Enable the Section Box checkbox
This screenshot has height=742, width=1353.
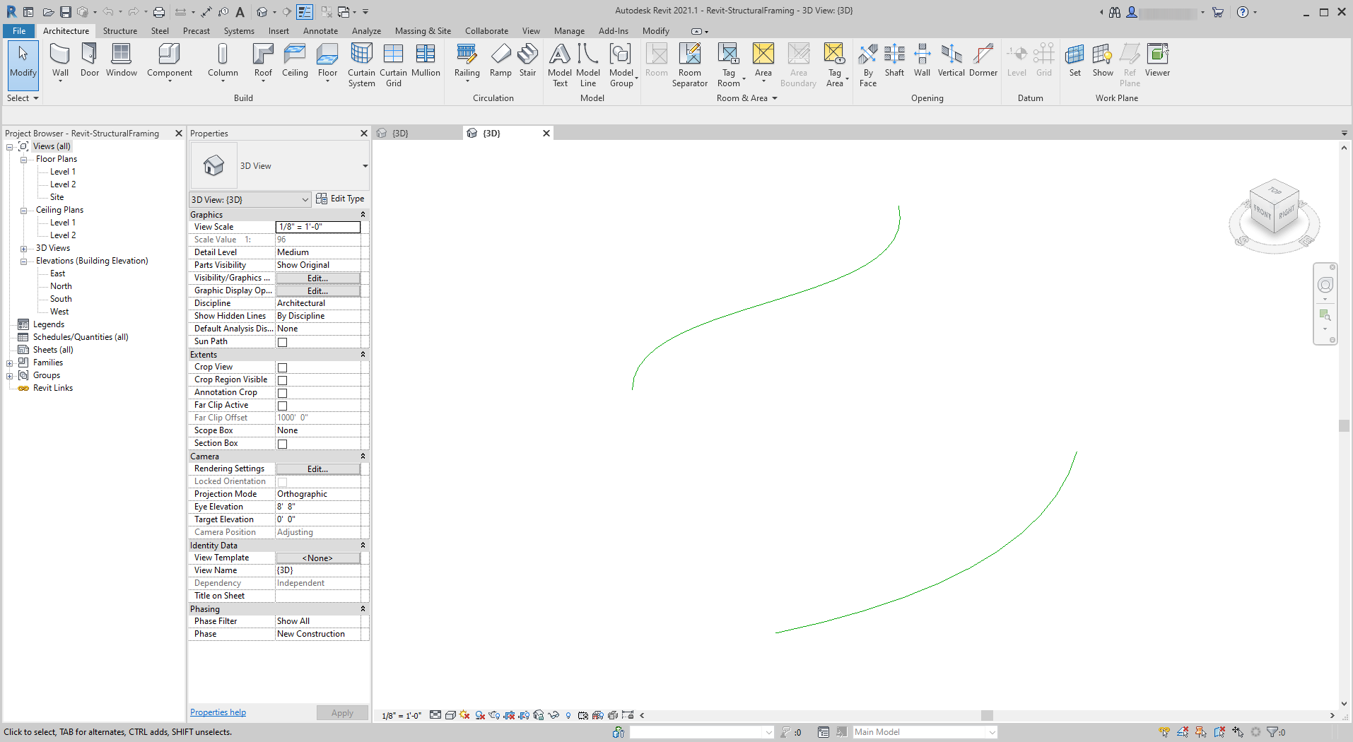(x=282, y=443)
